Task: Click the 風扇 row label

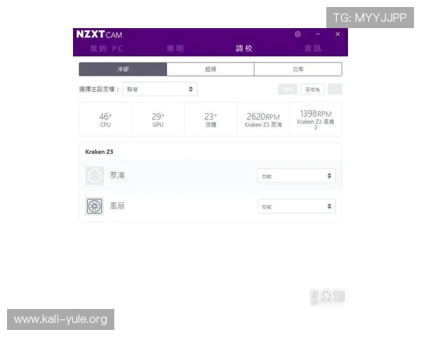Action: [117, 206]
